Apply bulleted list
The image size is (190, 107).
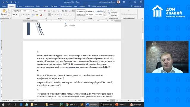[x=50, y=11]
